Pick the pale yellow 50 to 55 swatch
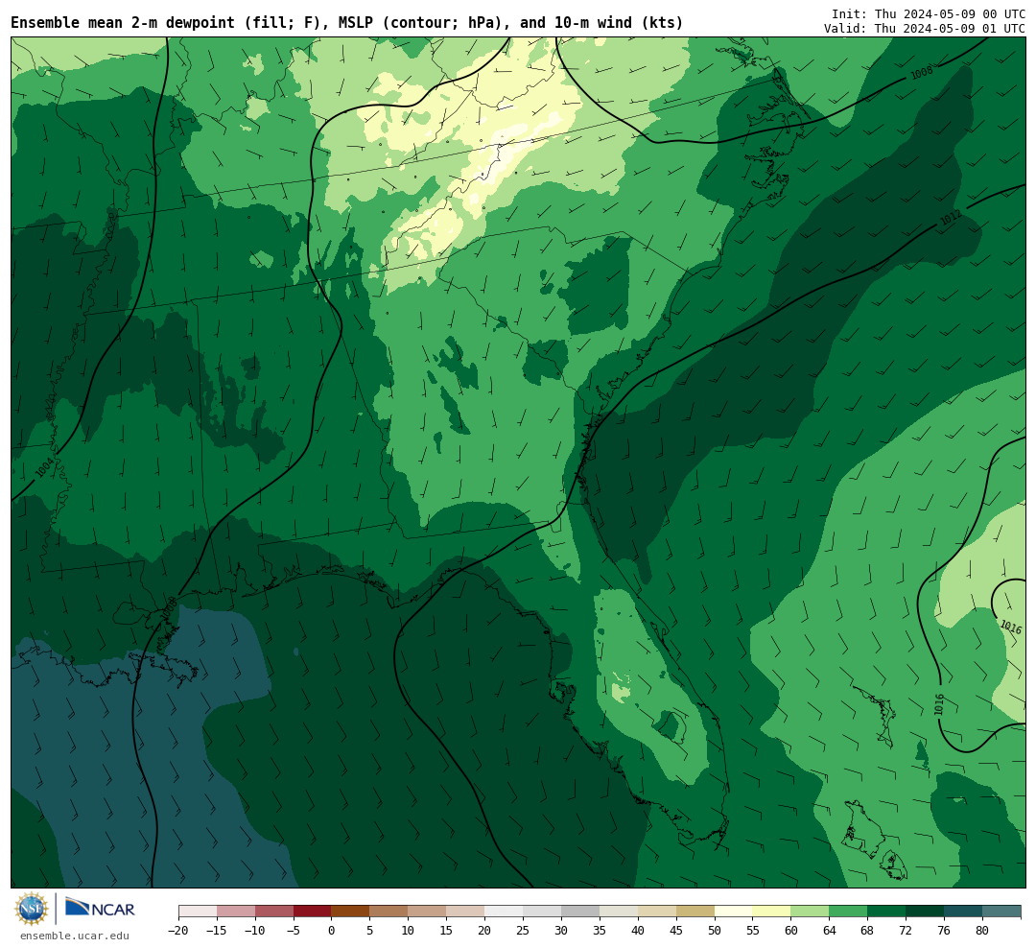The height and width of the screenshot is (948, 1036). (x=734, y=912)
